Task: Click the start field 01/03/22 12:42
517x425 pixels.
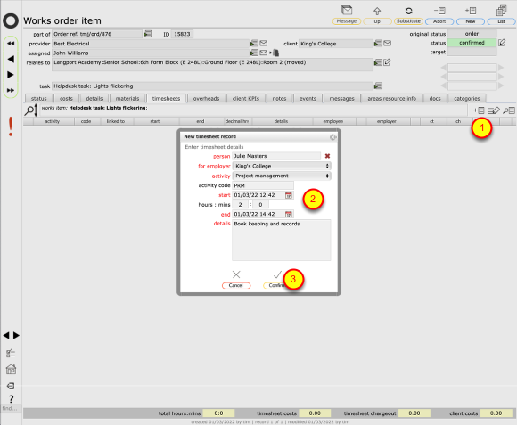Action: click(258, 195)
